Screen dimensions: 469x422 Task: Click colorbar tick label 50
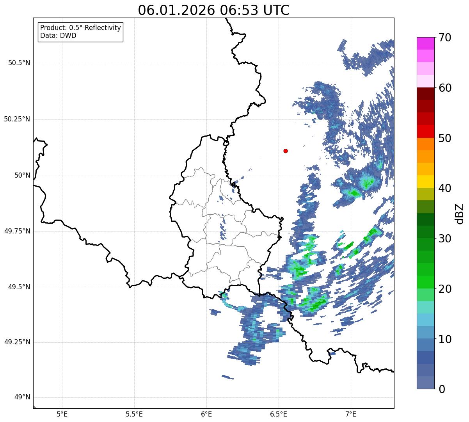[x=445, y=138]
